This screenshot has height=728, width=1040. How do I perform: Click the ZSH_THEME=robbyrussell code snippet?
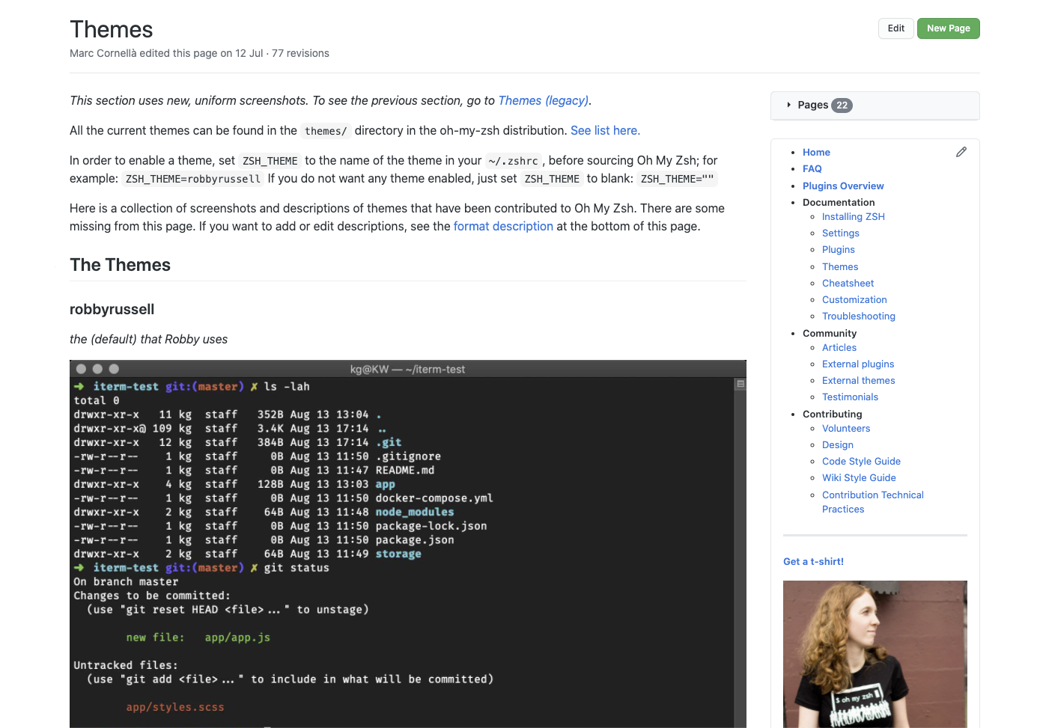point(193,179)
